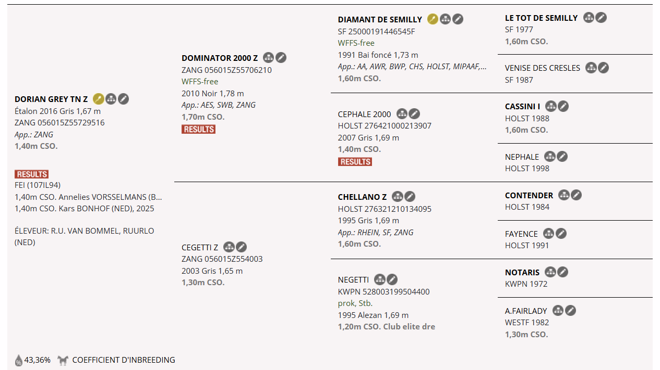Image resolution: width=660 pixels, height=370 pixels.
Task: Open the pedigree tree icon for Dominator 2000 Z
Action: pyautogui.click(x=268, y=58)
